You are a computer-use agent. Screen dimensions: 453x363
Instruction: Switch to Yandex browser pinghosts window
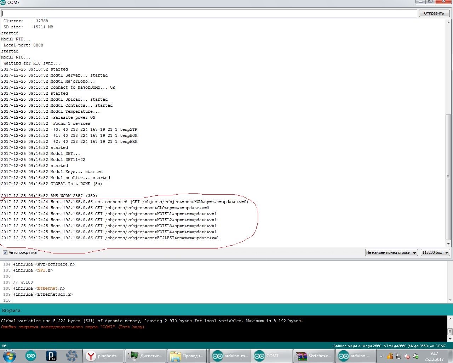click(x=104, y=356)
